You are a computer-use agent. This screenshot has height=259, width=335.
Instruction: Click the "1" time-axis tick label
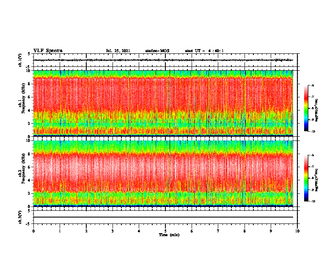pyautogui.click(x=60, y=231)
